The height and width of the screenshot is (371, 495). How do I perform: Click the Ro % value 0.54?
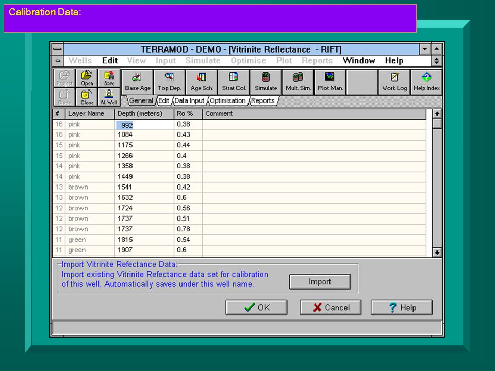[x=188, y=240]
